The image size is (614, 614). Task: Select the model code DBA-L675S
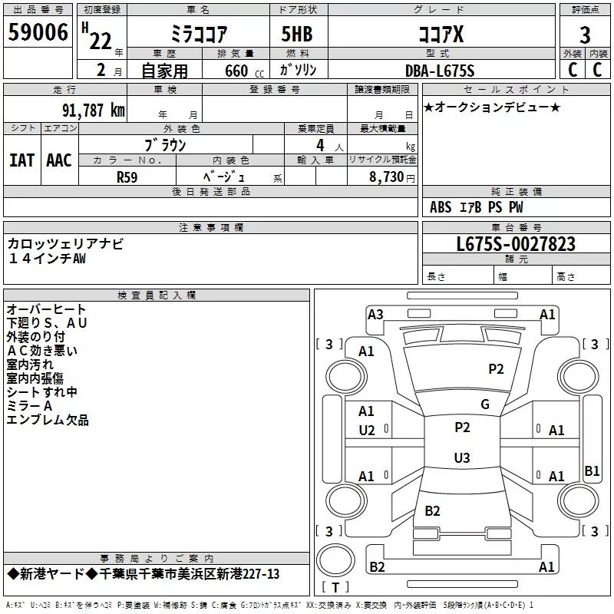(x=440, y=71)
